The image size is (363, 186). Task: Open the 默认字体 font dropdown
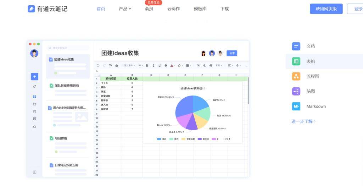(130, 66)
